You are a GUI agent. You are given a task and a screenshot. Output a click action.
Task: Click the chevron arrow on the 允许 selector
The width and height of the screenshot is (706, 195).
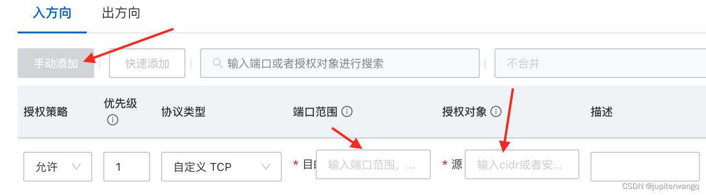pos(76,167)
